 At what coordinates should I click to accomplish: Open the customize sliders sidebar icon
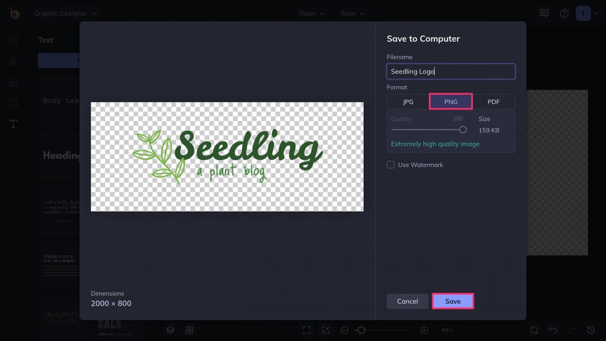coord(13,62)
